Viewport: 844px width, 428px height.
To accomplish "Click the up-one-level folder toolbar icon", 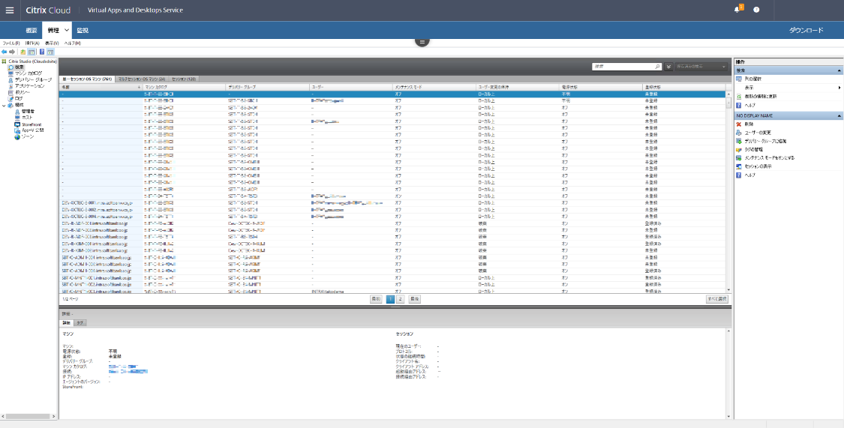I will tap(23, 52).
